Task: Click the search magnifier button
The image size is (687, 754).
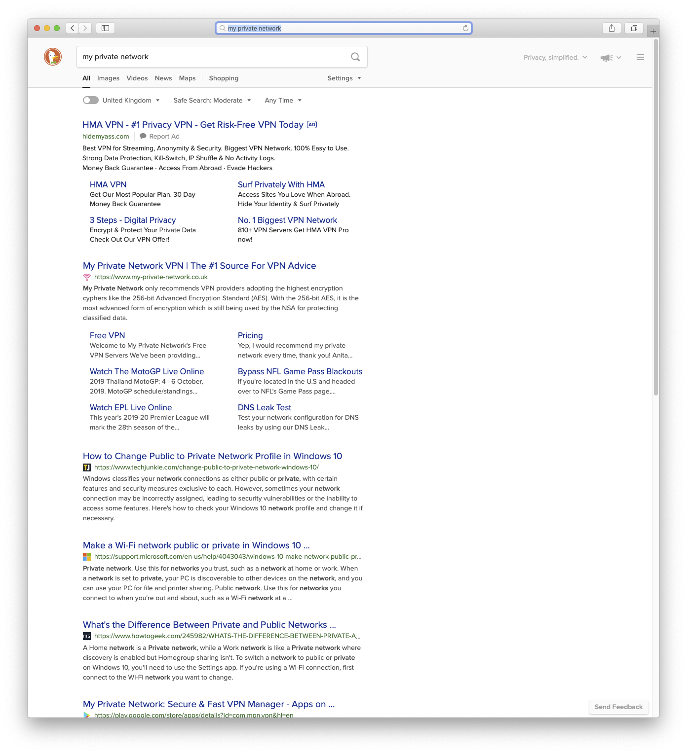Action: tap(355, 57)
